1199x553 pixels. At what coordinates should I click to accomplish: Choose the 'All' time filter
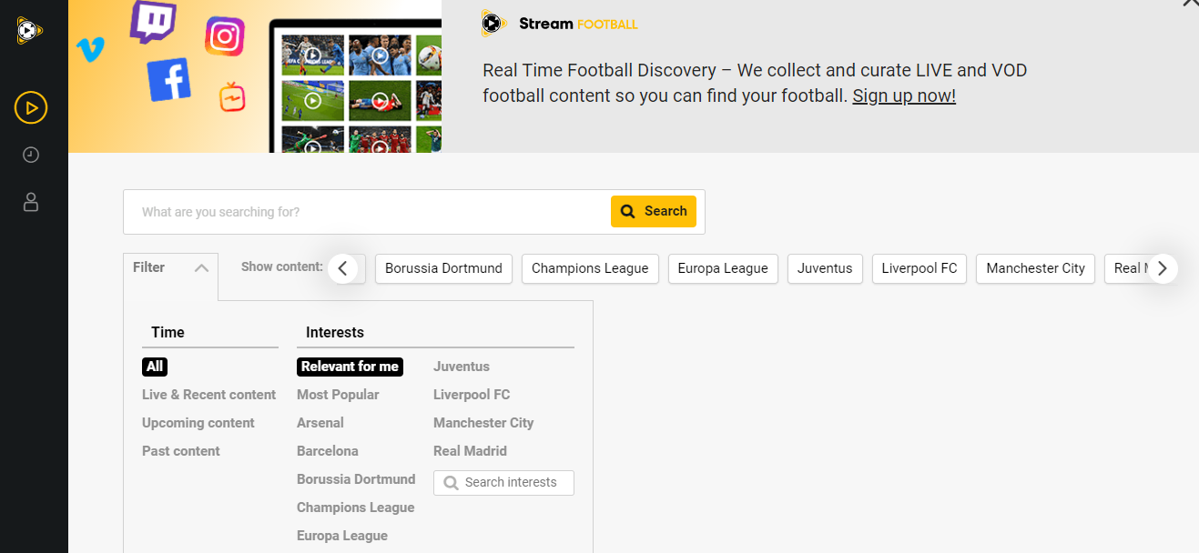155,367
